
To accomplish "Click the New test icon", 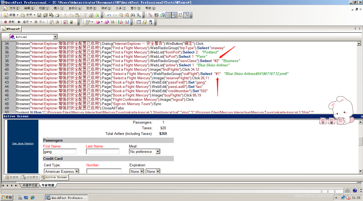I will coord(6,15).
